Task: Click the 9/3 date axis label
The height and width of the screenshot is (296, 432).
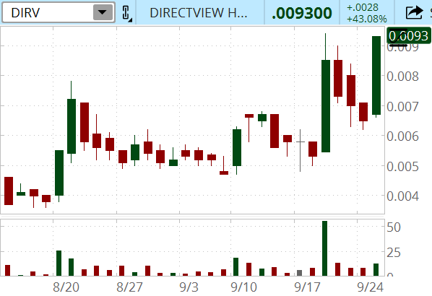Action: 189,287
